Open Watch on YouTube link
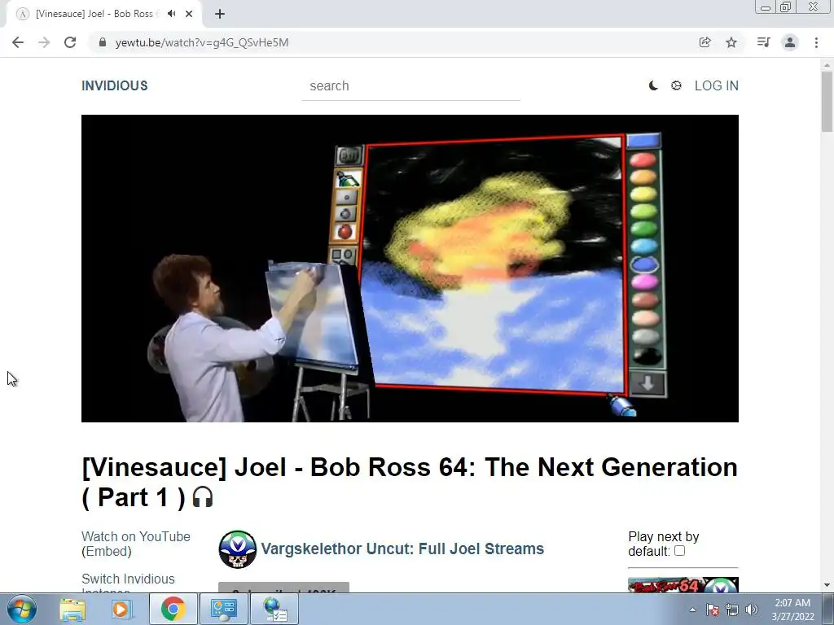This screenshot has height=625, width=834. tap(136, 537)
